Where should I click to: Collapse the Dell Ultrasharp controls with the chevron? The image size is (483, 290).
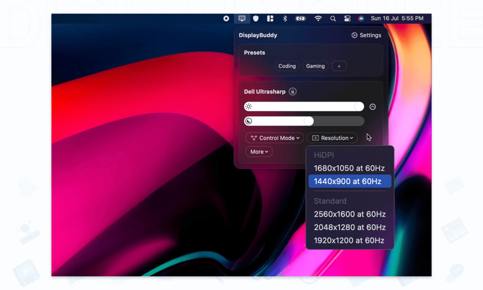point(373,106)
